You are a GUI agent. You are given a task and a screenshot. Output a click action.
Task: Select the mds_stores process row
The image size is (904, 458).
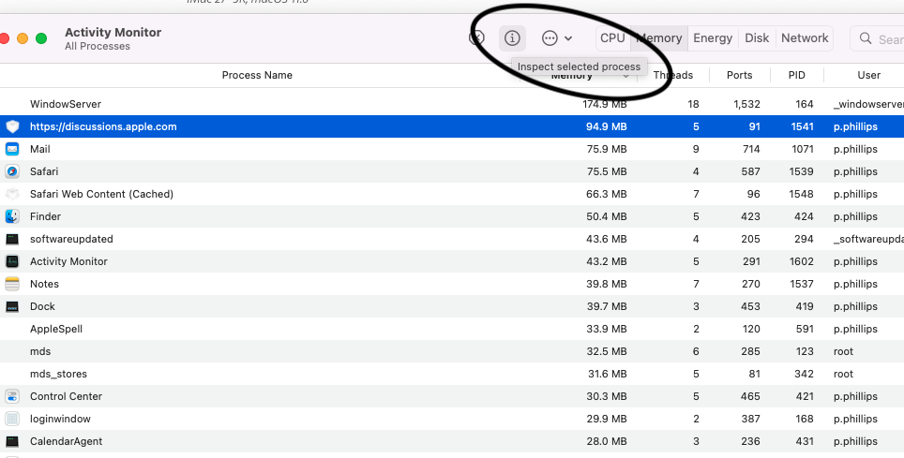(452, 374)
